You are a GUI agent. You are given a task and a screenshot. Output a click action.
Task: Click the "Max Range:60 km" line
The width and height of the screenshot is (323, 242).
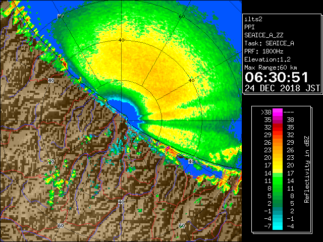pos(271,68)
